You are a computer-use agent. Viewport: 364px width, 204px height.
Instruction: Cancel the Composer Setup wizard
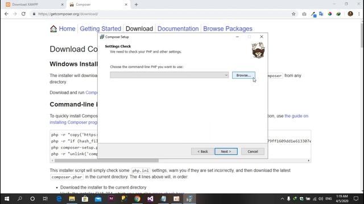pos(253,151)
